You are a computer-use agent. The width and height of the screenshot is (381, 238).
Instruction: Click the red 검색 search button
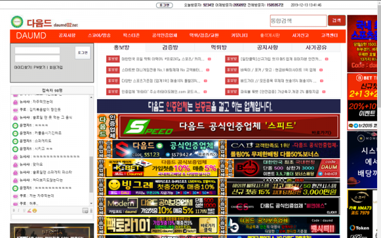pyautogui.click(x=337, y=20)
